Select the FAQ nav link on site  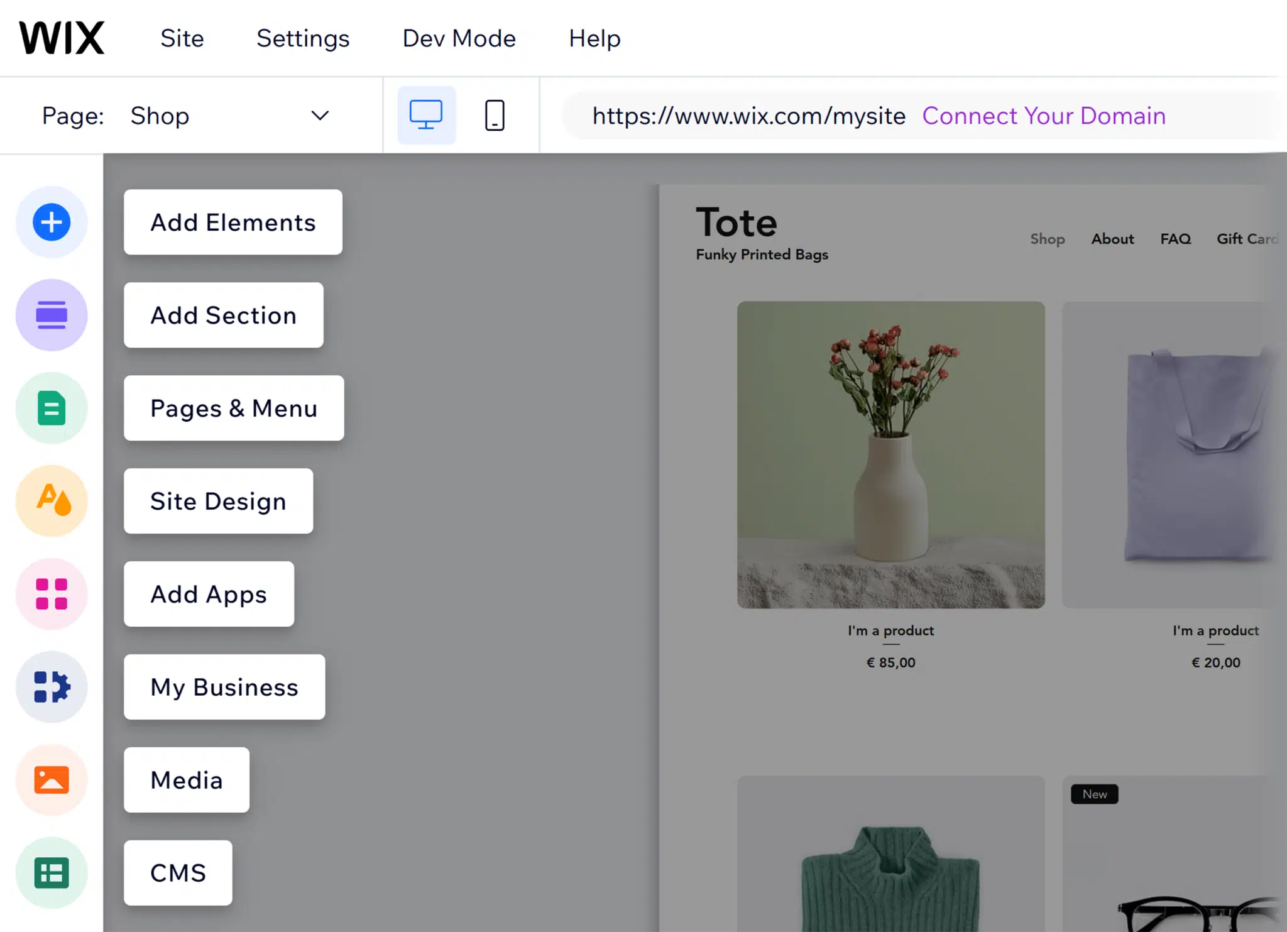tap(1175, 239)
